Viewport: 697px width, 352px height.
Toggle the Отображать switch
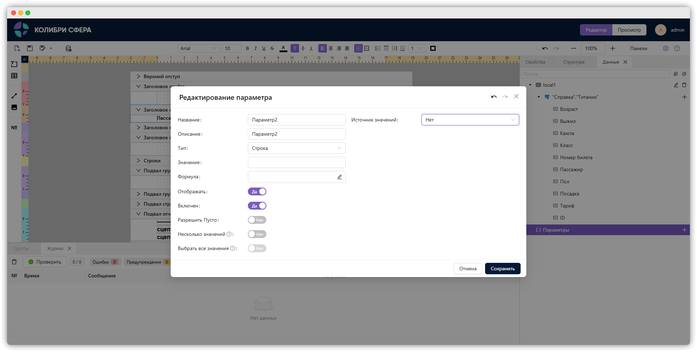click(x=257, y=191)
